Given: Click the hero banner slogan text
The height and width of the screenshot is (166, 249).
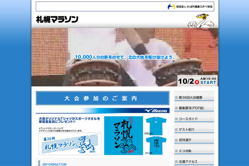Looking at the screenshot, I should click(124, 57).
